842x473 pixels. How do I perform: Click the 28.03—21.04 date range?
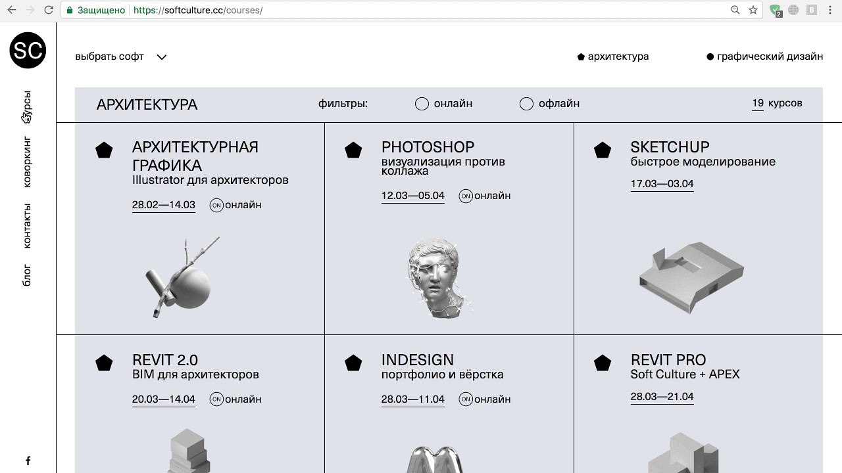point(662,397)
